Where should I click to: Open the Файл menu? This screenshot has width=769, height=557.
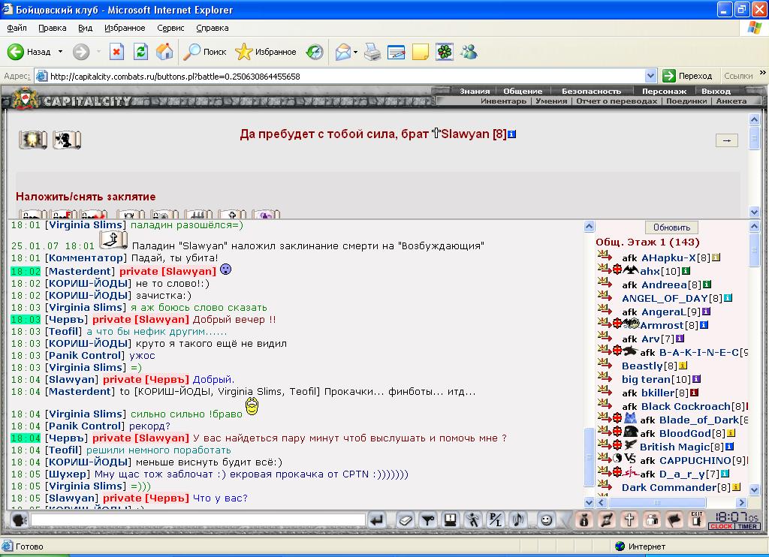coord(17,28)
